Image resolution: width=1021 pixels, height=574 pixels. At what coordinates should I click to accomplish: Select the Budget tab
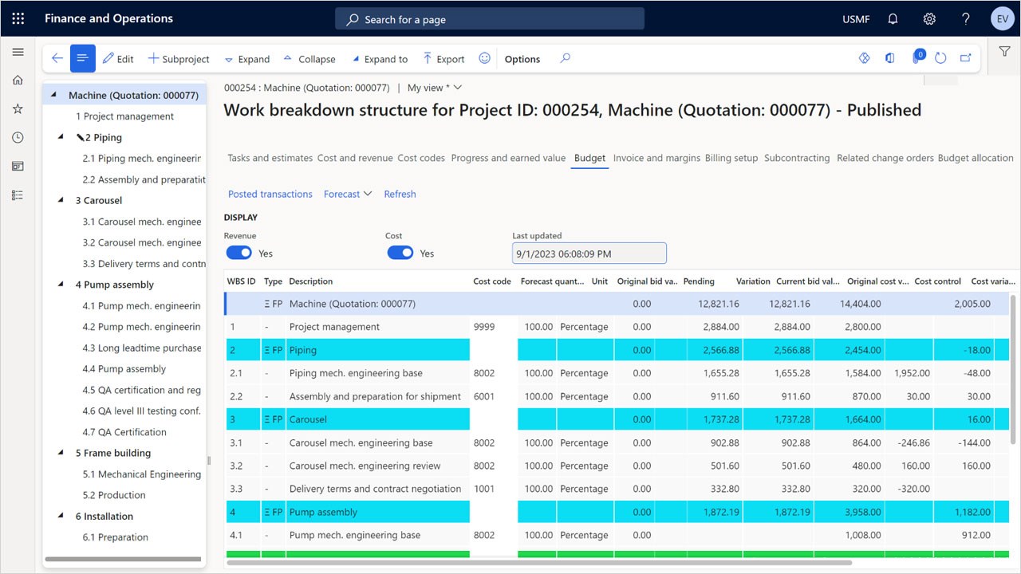tap(589, 158)
